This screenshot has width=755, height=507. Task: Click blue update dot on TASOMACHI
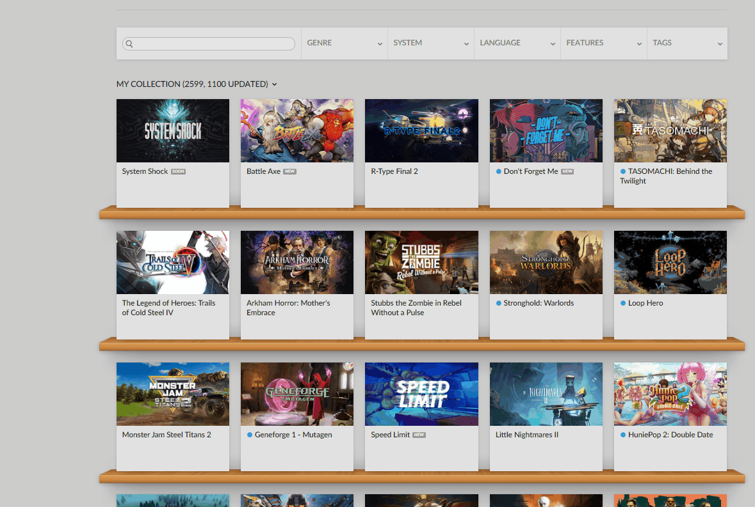[x=623, y=171]
